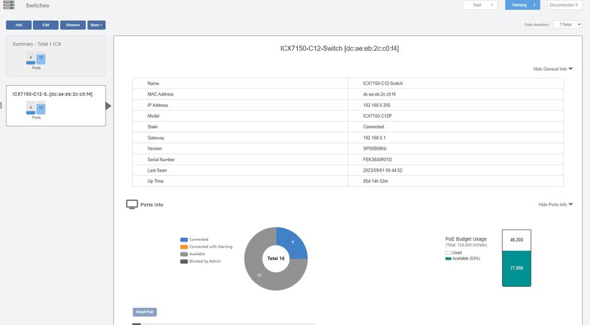The image size is (590, 325).
Task: Click available ports icon in Summary card
Action: (x=40, y=58)
